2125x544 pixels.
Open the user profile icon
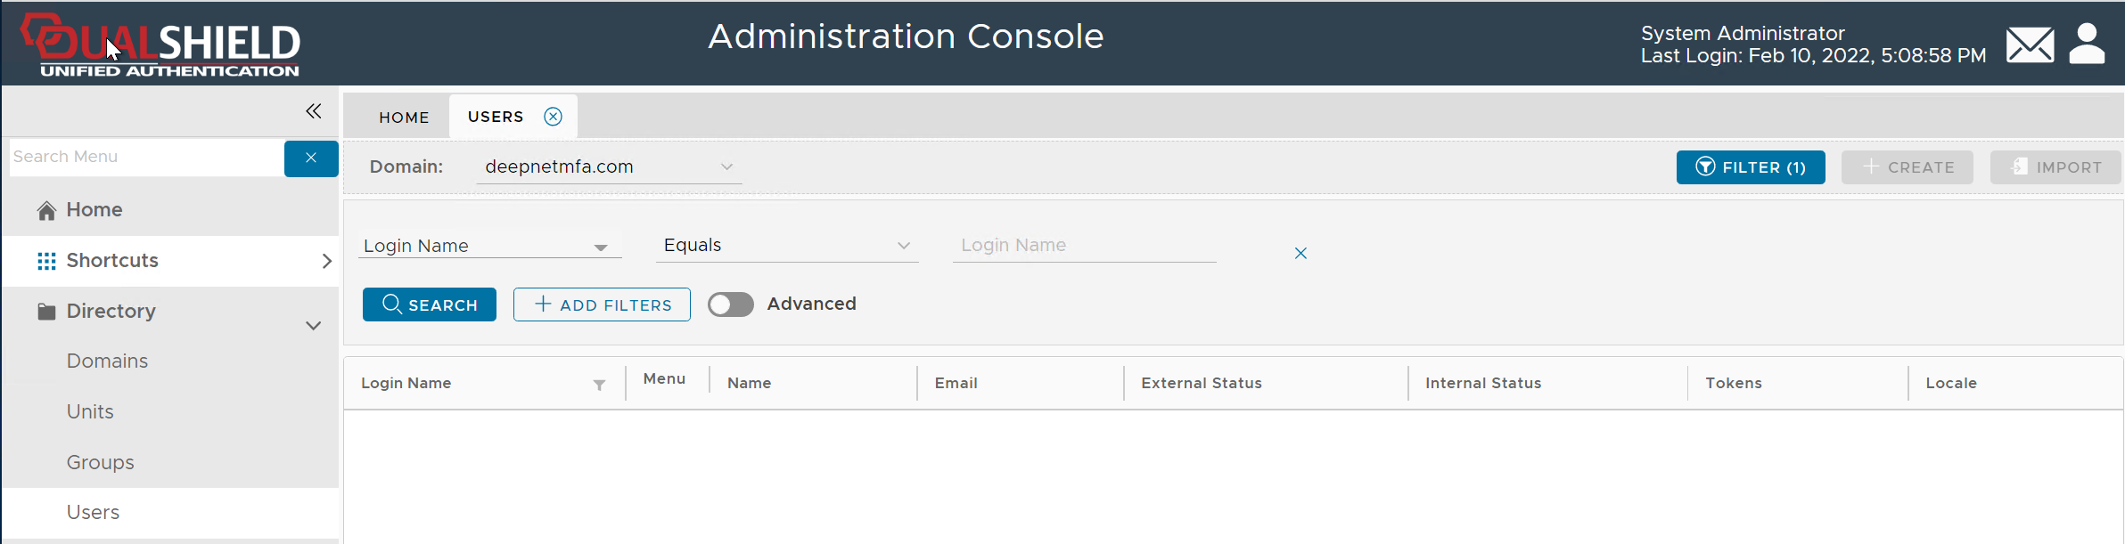pos(2087,44)
